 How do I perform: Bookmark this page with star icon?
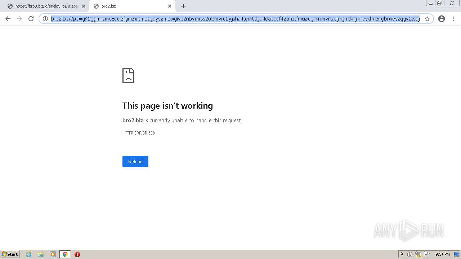click(x=427, y=19)
